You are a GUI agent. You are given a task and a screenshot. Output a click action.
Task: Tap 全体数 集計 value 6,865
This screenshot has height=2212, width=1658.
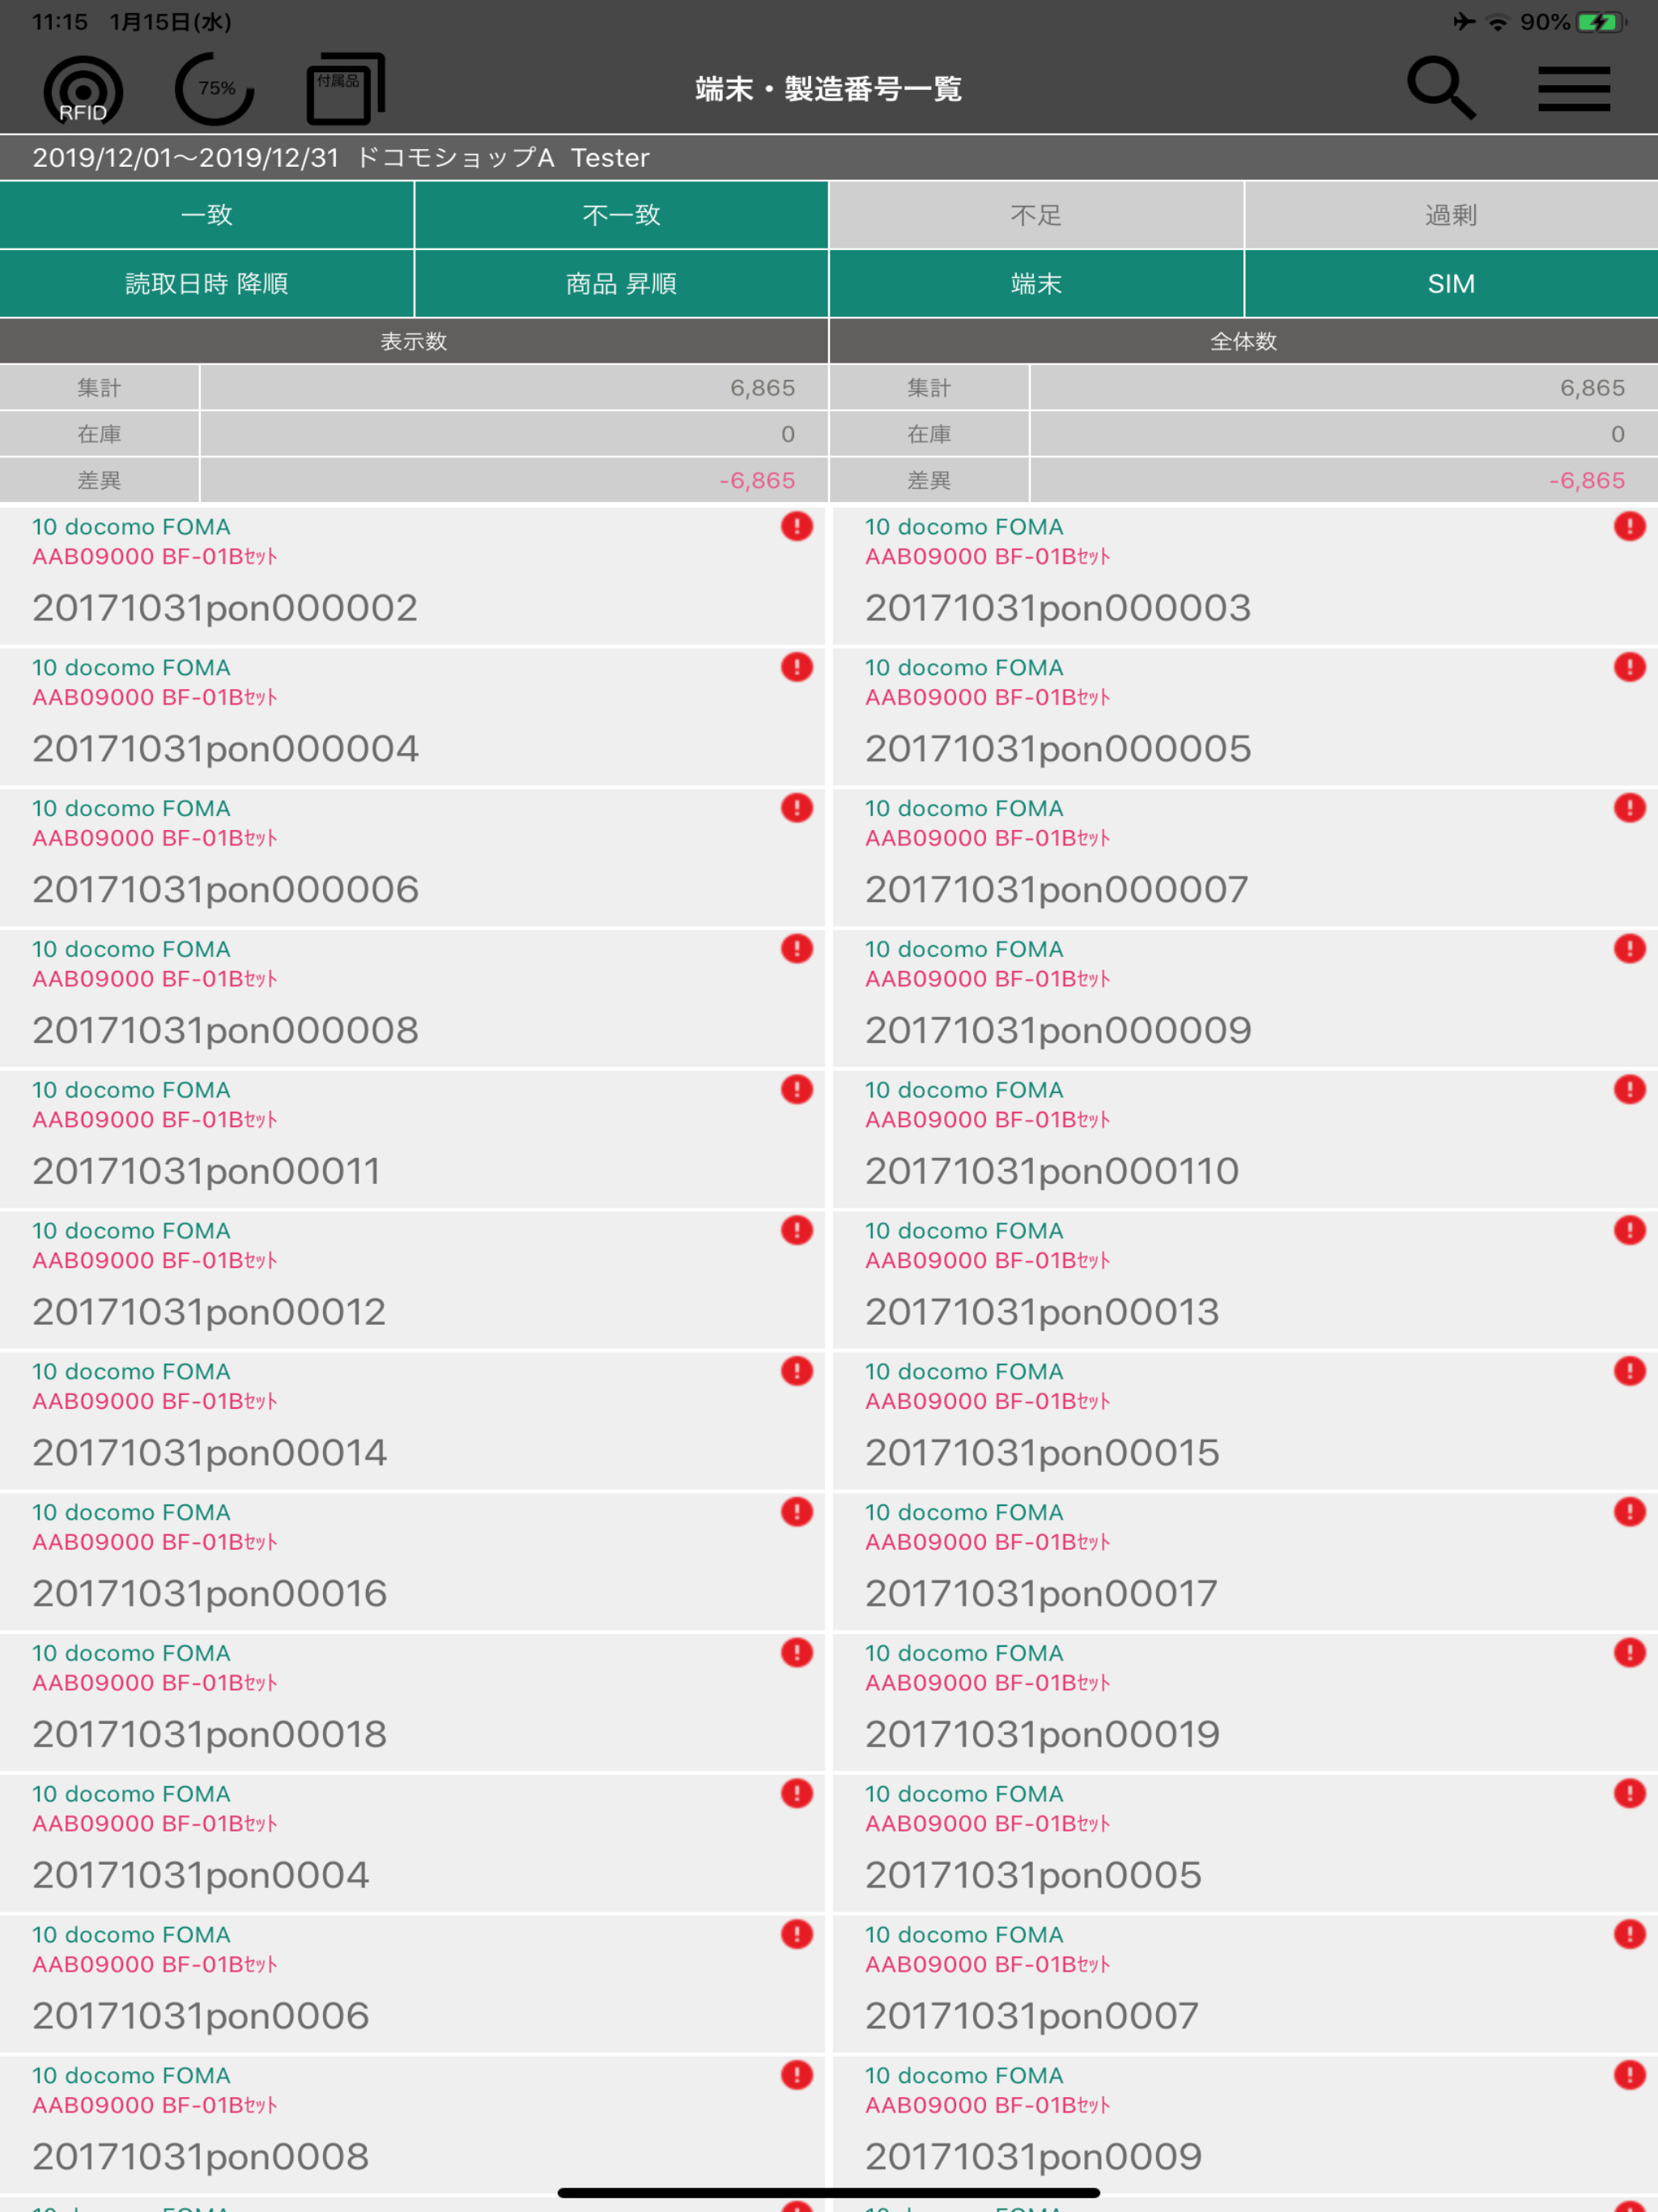[x=1592, y=388]
